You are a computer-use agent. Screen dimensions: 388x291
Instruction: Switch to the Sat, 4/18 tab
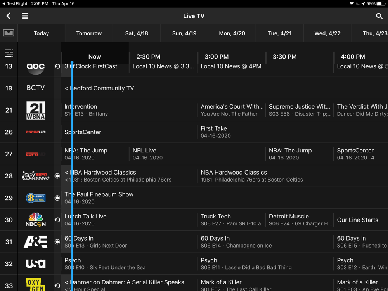click(x=137, y=33)
